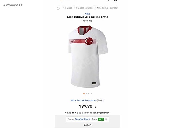
Task: Click chevron arrow after Nike Futbol Formaları (76)
Action: click(x=104, y=100)
